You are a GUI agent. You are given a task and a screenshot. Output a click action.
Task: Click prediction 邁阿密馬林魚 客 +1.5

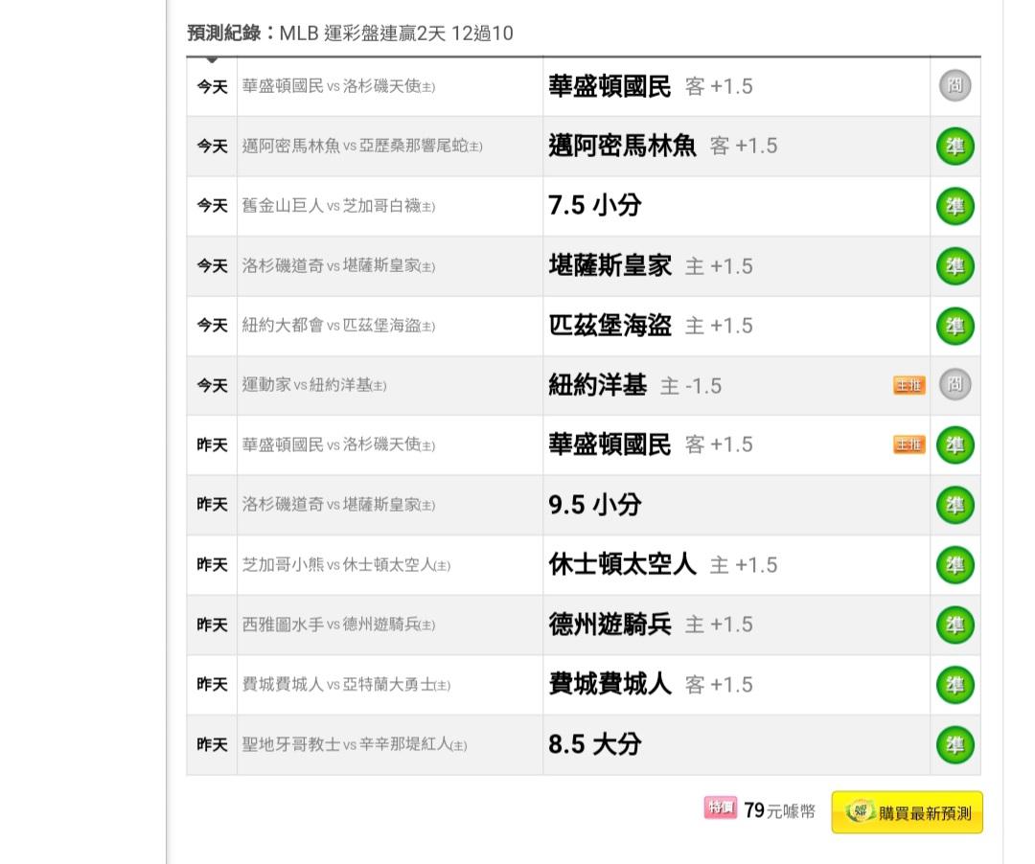(663, 146)
